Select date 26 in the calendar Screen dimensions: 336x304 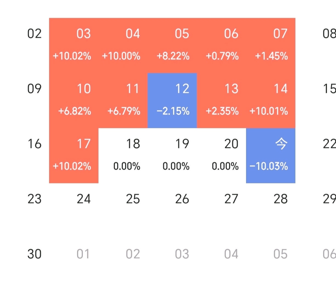tap(182, 199)
